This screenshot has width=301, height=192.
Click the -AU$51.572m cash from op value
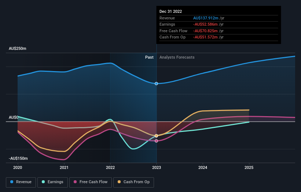tap(205, 37)
